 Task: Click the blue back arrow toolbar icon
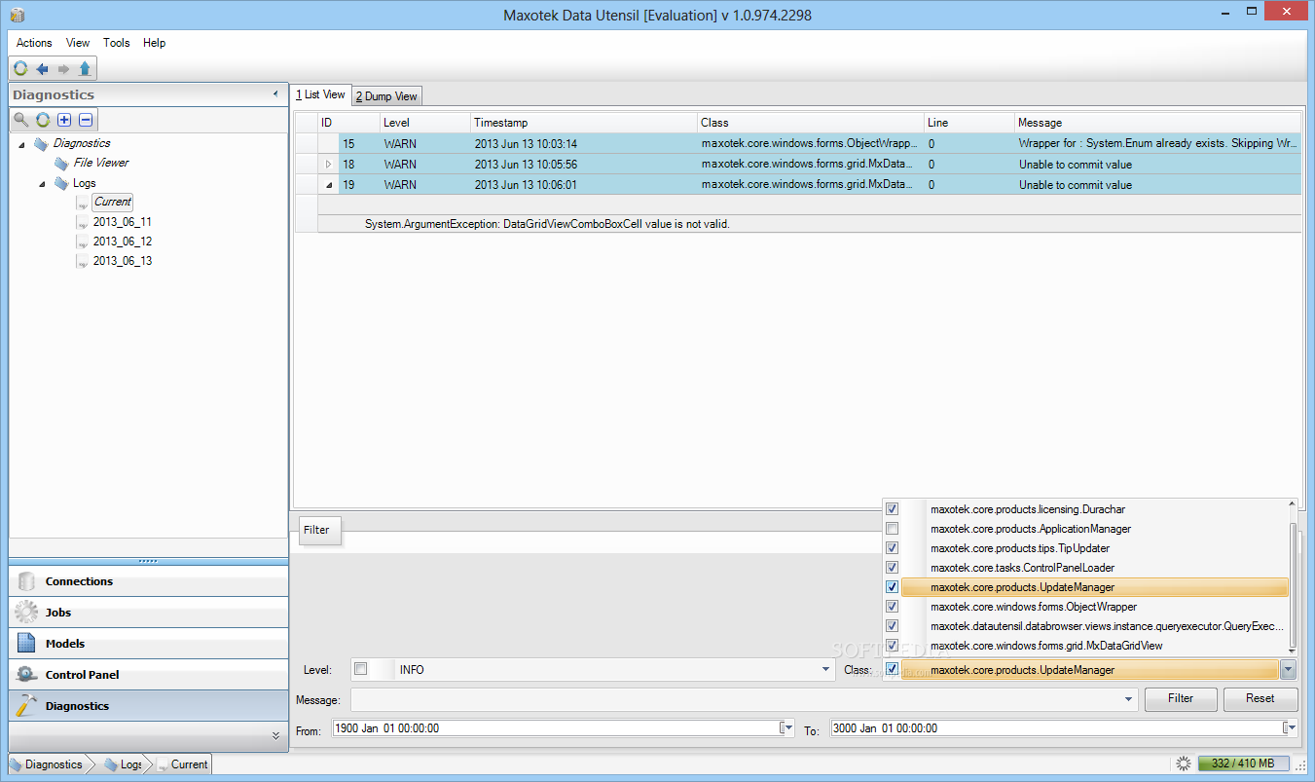point(42,68)
